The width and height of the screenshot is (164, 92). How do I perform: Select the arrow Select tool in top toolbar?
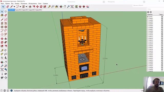tap(3, 7)
